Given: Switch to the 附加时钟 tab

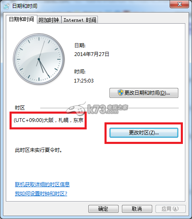Looking at the screenshot, I should tap(49, 20).
